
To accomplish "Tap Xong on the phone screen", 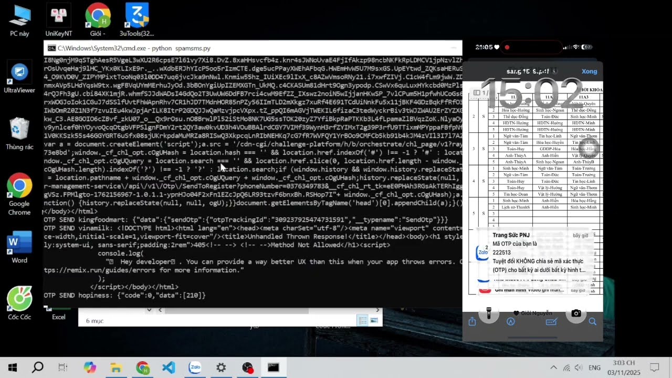I will click(589, 71).
